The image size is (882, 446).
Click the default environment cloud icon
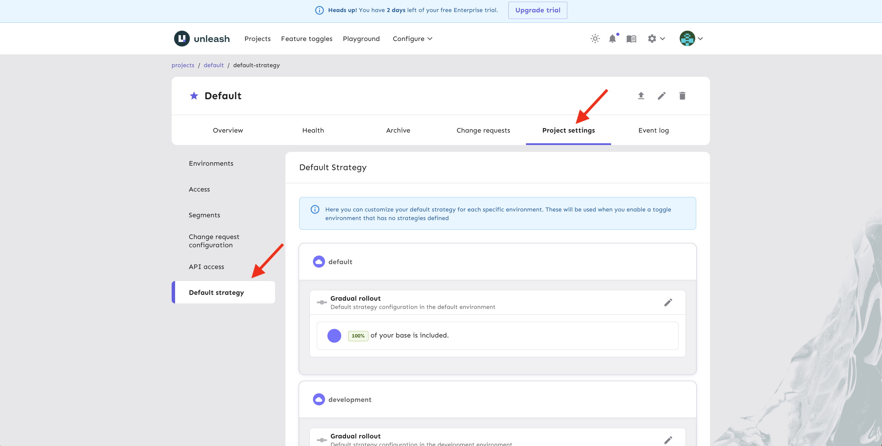[x=319, y=262]
